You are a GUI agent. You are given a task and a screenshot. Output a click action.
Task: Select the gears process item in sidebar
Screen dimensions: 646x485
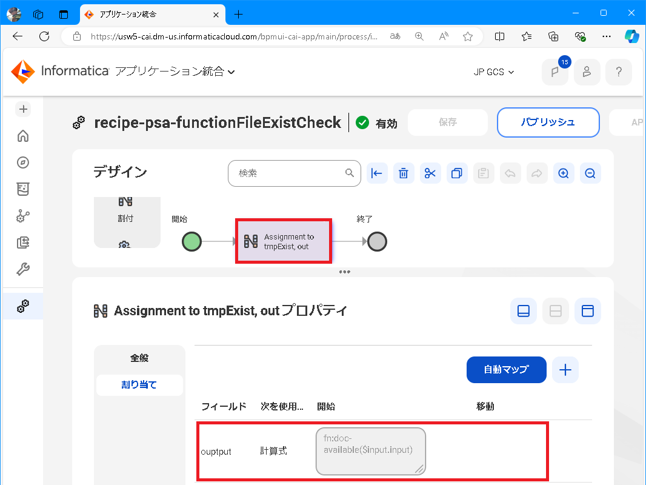pos(23,306)
